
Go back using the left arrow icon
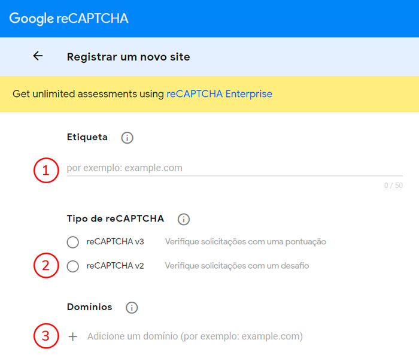click(38, 56)
